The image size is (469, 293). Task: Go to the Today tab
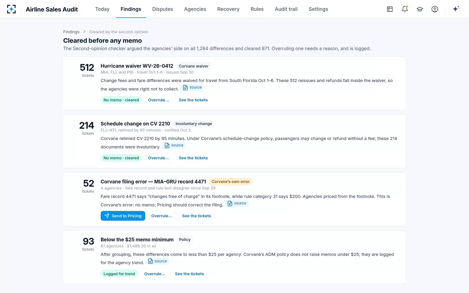click(x=102, y=9)
